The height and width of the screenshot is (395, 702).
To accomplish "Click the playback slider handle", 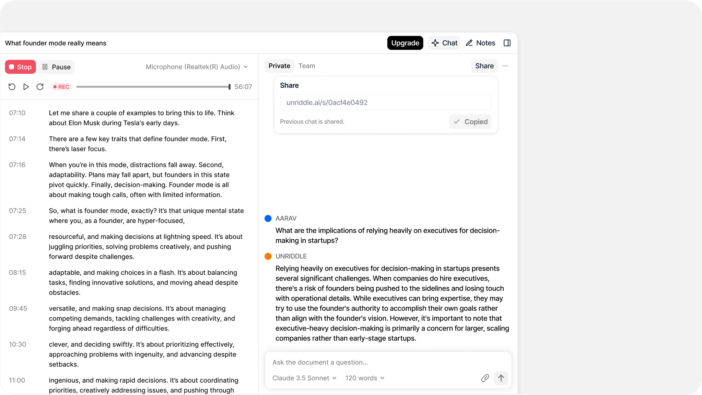I will pyautogui.click(x=230, y=87).
